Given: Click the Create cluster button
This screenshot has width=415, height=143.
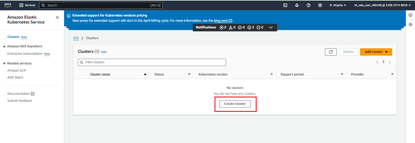Looking at the screenshot, I should [x=235, y=104].
